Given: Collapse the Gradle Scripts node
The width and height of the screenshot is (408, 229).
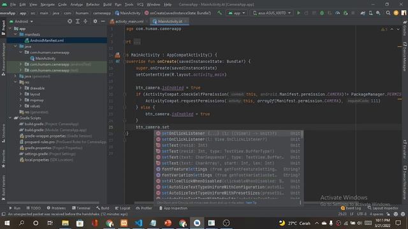Looking at the screenshot, I should coord(10,118).
